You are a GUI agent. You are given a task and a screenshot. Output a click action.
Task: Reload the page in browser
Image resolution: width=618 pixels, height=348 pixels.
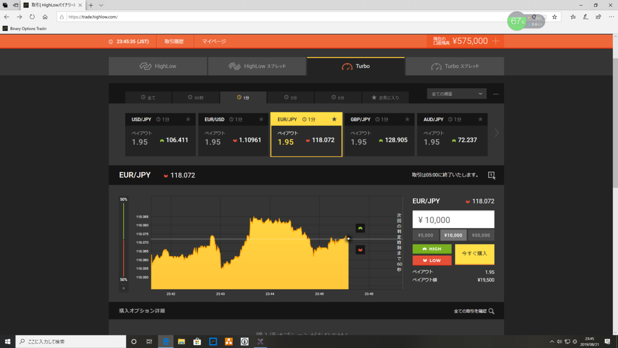pyautogui.click(x=32, y=17)
